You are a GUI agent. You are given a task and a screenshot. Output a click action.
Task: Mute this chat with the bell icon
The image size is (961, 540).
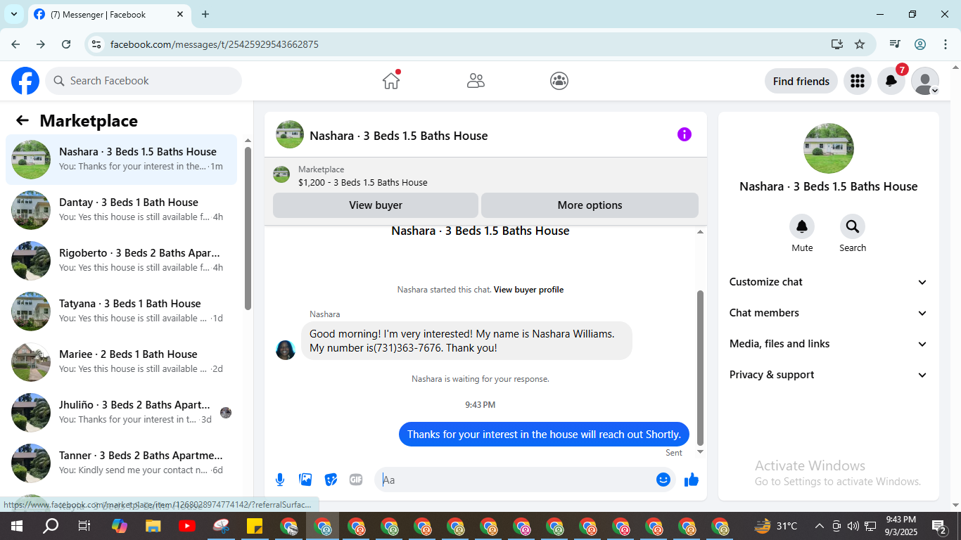pyautogui.click(x=802, y=226)
